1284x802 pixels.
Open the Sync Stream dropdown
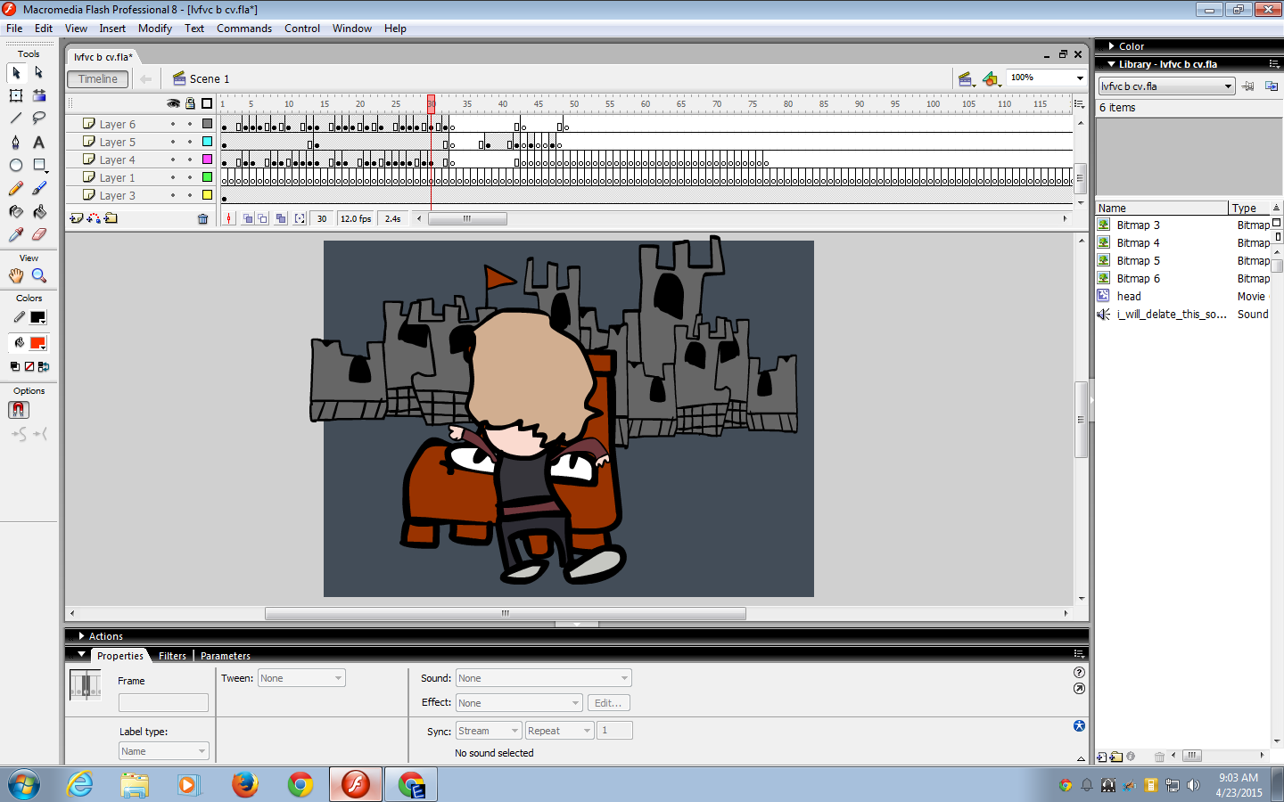(x=489, y=731)
